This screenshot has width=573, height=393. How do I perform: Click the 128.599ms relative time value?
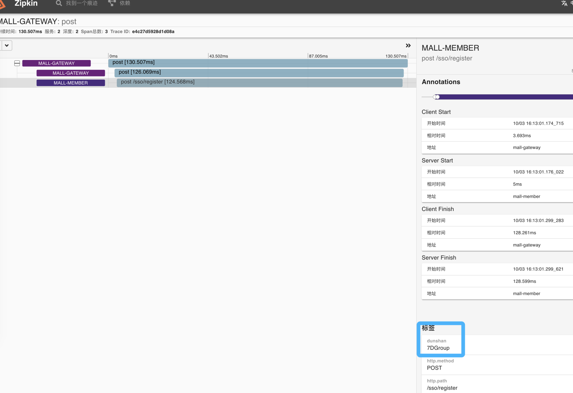click(x=524, y=281)
